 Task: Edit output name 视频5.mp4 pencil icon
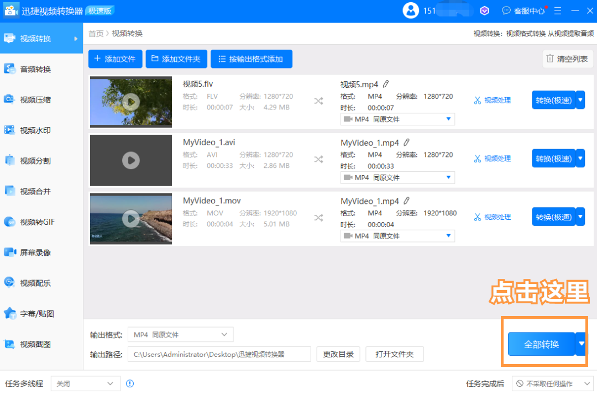[386, 84]
